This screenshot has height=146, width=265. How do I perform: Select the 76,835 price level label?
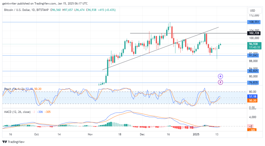pos(253,83)
